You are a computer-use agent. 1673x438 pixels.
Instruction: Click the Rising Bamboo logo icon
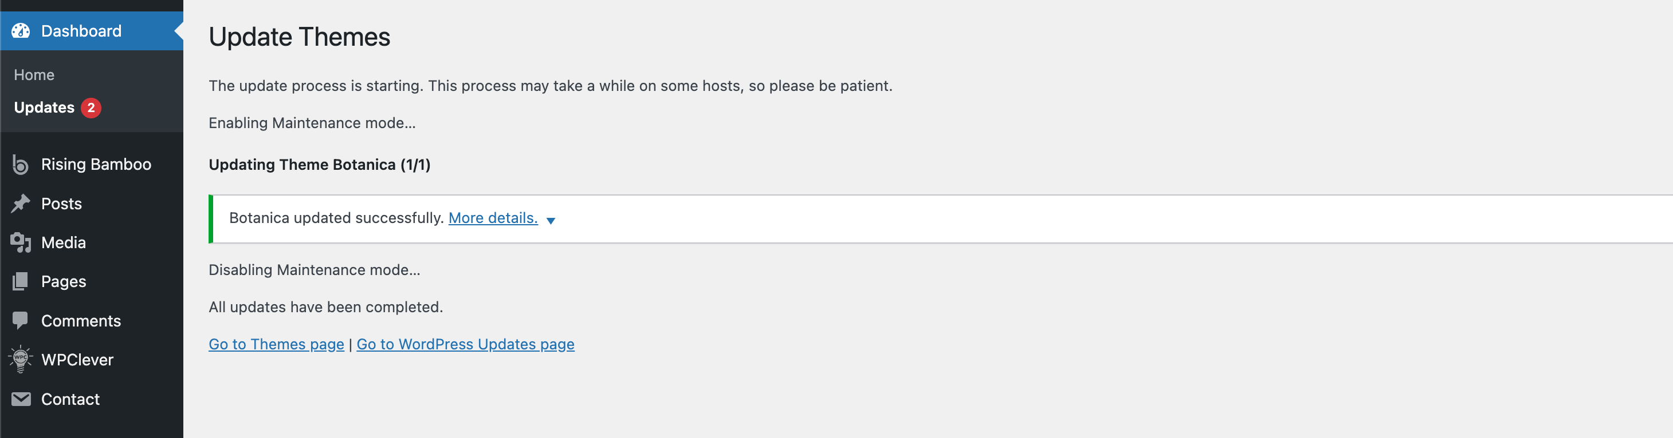click(x=21, y=165)
